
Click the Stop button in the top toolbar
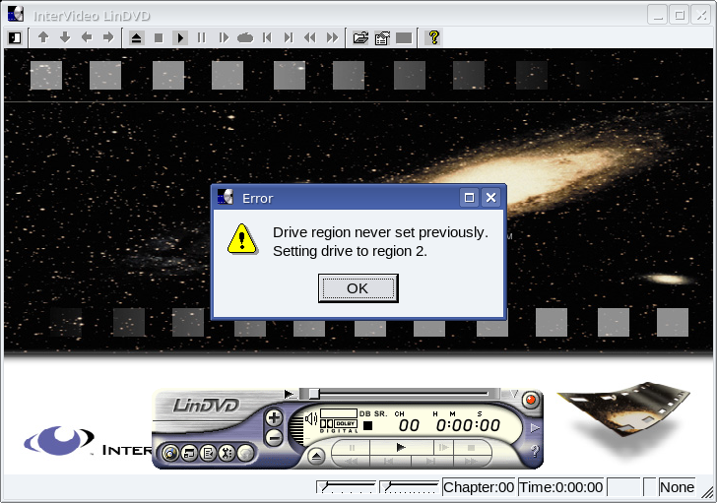159,37
